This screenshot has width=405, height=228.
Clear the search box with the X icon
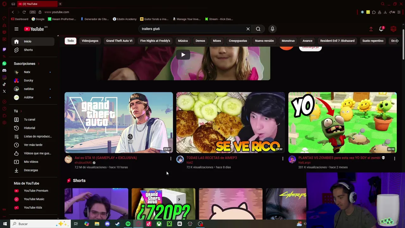[x=248, y=29]
